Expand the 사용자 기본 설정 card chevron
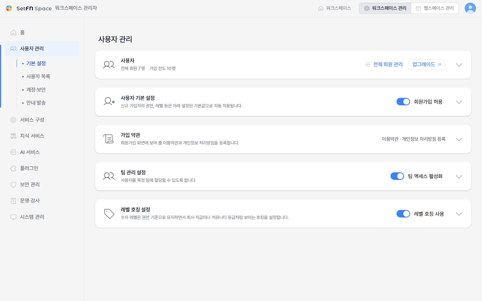Viewport: 482px width, 301px height. 459,102
